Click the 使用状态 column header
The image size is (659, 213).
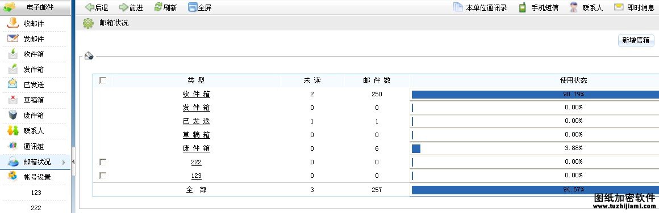pyautogui.click(x=573, y=80)
